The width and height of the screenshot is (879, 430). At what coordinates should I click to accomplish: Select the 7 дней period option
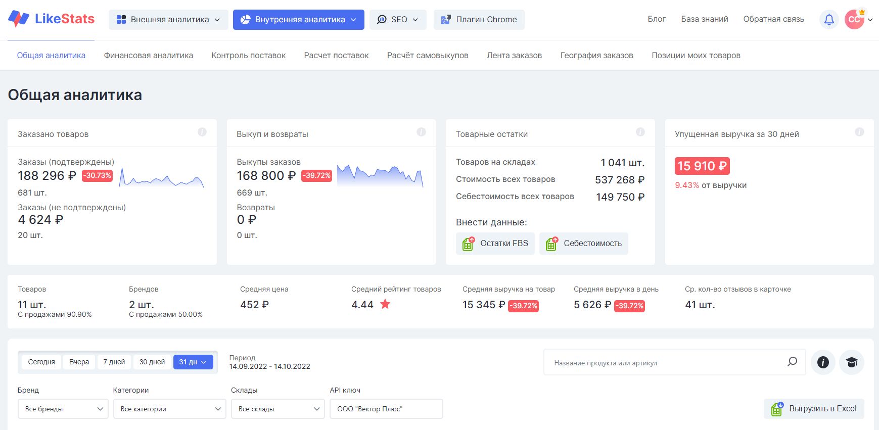114,362
